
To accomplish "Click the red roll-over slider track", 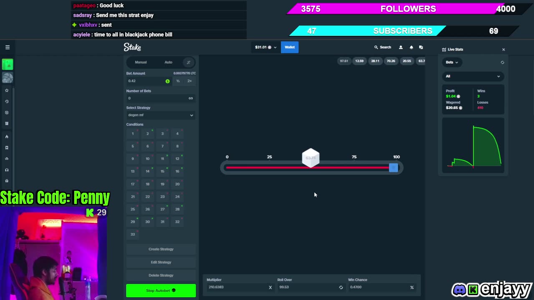I will 307,167.
